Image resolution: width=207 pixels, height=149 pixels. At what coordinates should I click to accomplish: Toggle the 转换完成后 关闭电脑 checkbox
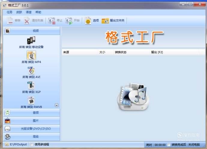pyautogui.click(x=169, y=145)
